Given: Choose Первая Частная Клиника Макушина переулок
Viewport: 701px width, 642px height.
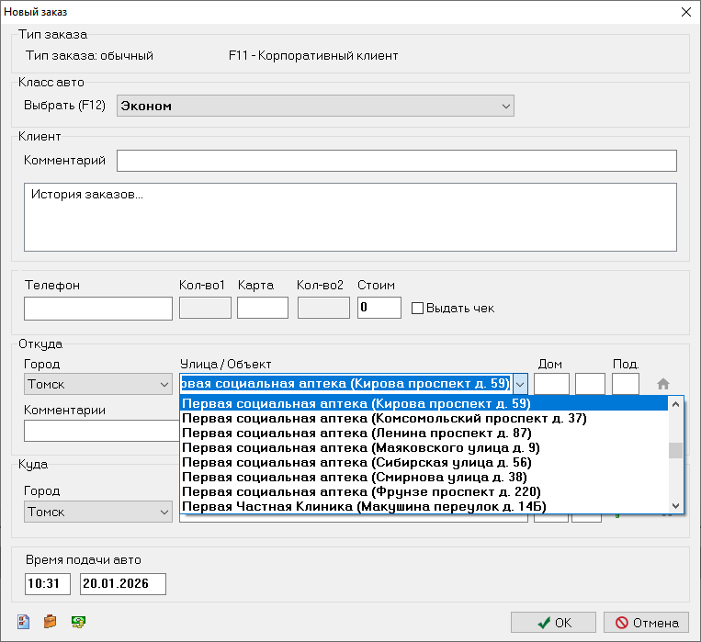Looking at the screenshot, I should [x=364, y=506].
